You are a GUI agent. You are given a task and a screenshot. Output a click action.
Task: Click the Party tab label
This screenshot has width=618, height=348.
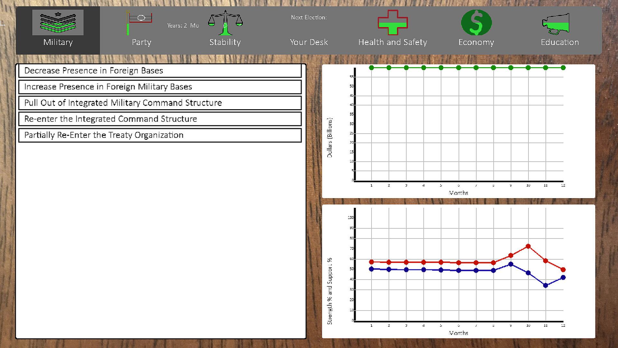[141, 42]
